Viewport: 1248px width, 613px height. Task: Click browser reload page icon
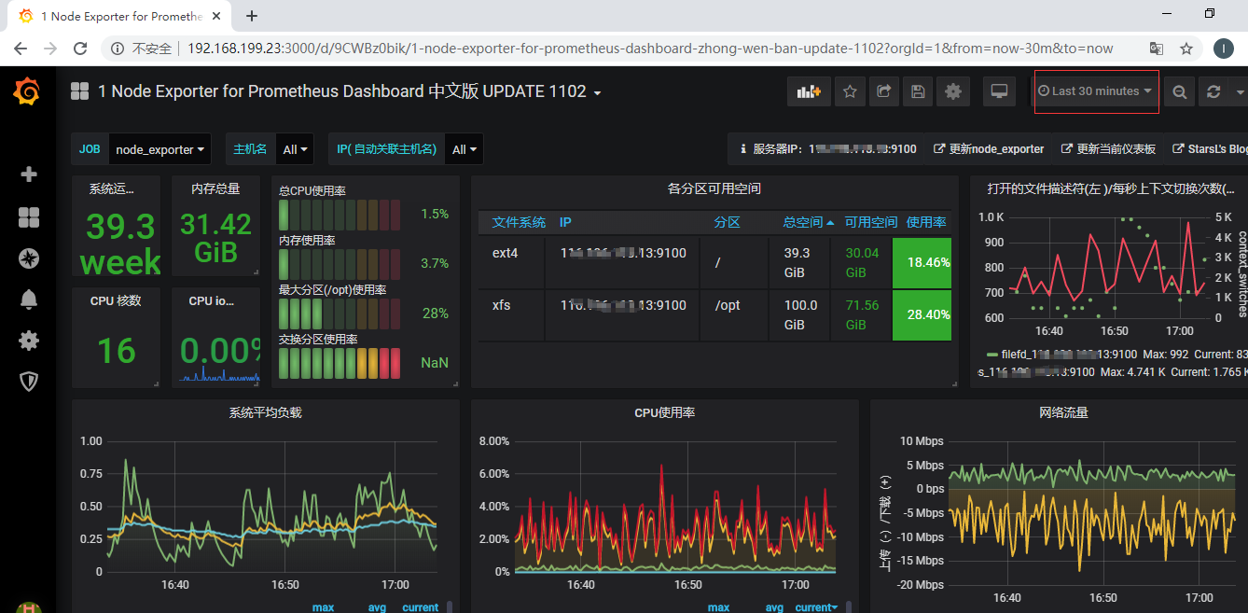point(80,49)
